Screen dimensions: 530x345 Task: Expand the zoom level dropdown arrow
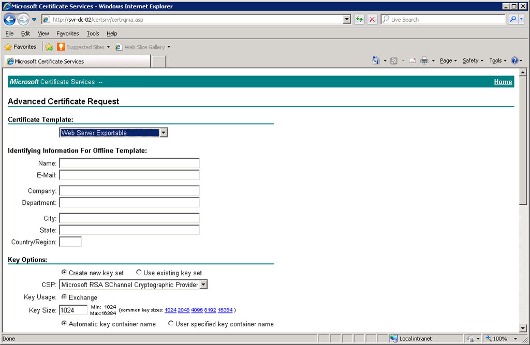tap(515, 339)
